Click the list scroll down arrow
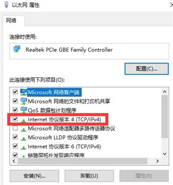 (165, 154)
